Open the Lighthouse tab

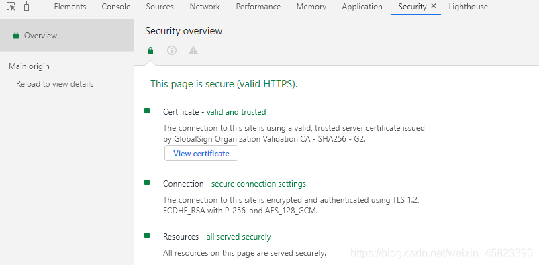pos(469,7)
